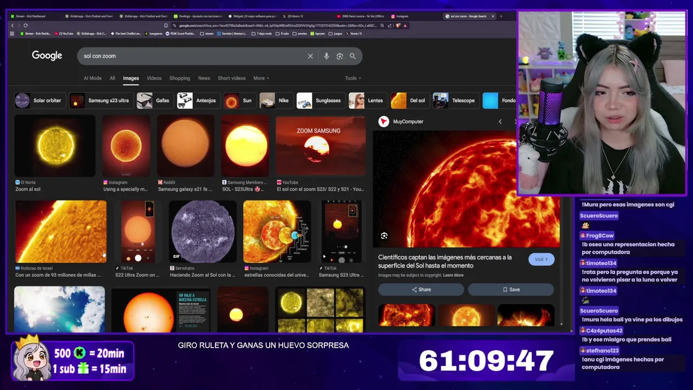This screenshot has height=390, width=693.
Task: Open the MuyComputer source logo in preview
Action: [383, 122]
